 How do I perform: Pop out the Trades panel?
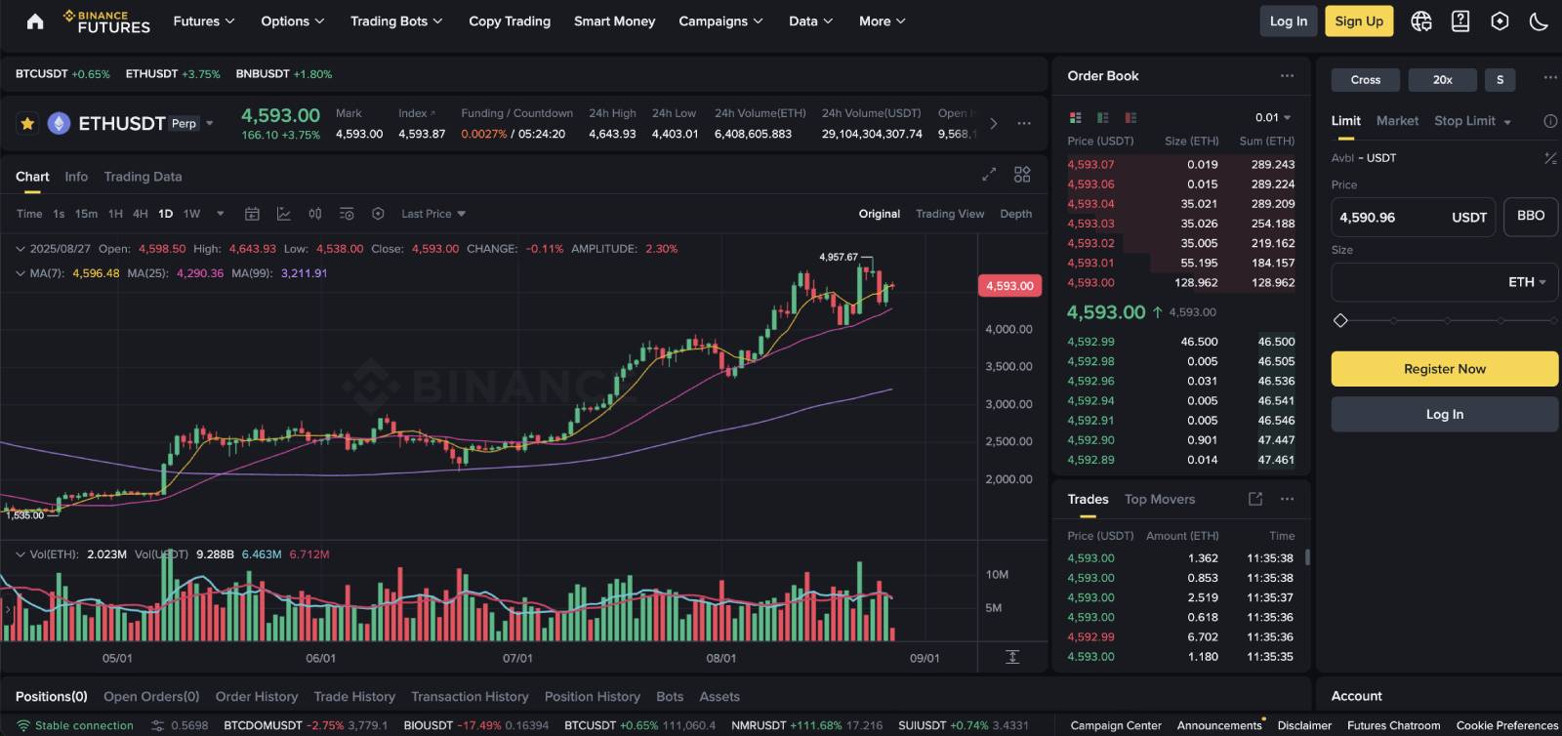coord(1255,499)
